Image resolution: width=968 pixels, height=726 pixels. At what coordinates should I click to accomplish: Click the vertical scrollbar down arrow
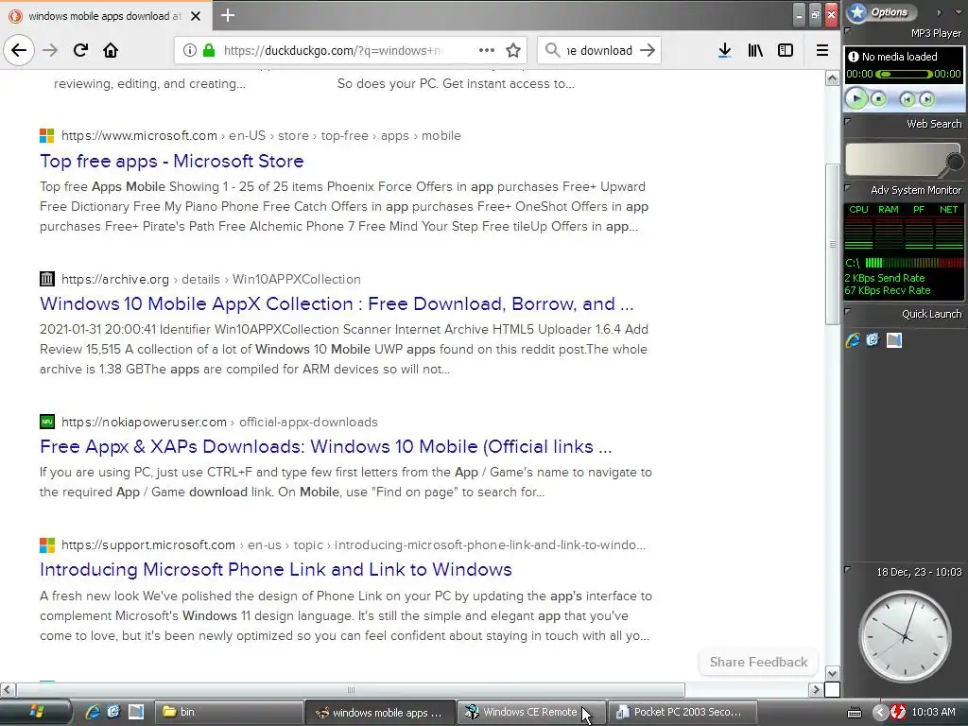tap(832, 673)
